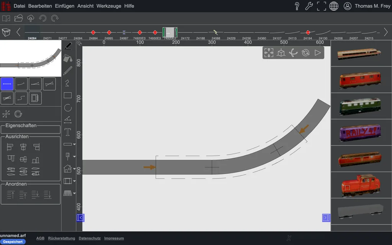
Task: Undo the last action
Action: [x=43, y=18]
